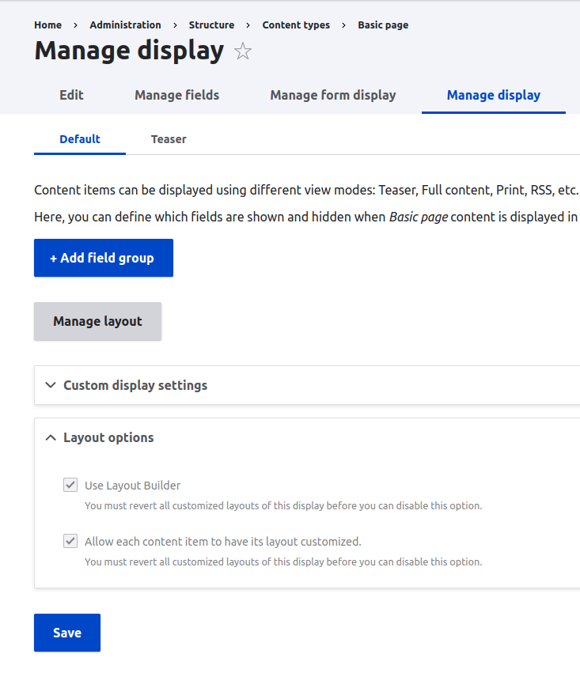
Task: Open the Teaser view mode
Action: coord(168,138)
